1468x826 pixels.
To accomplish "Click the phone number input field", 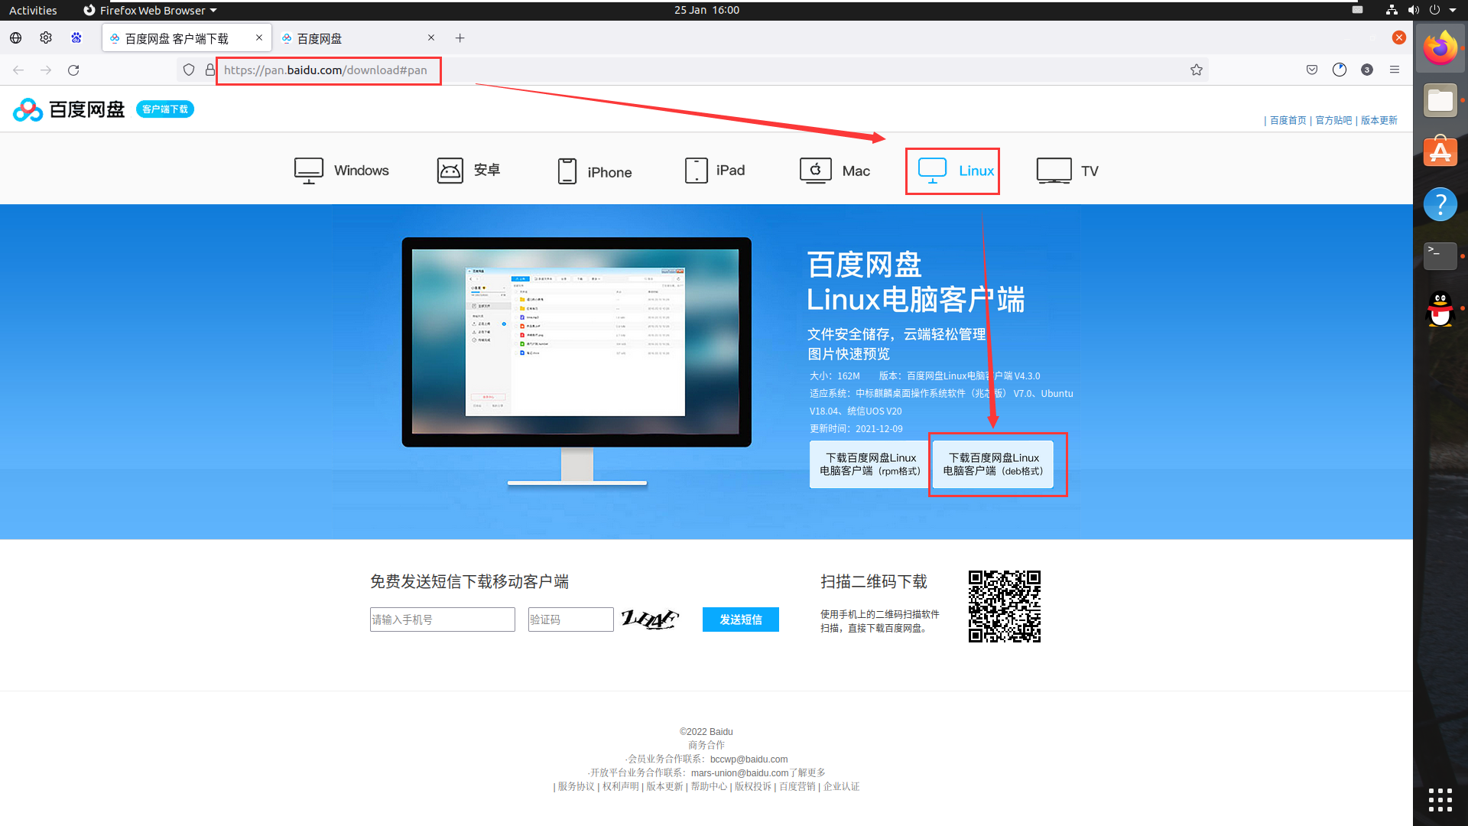I will coord(442,619).
